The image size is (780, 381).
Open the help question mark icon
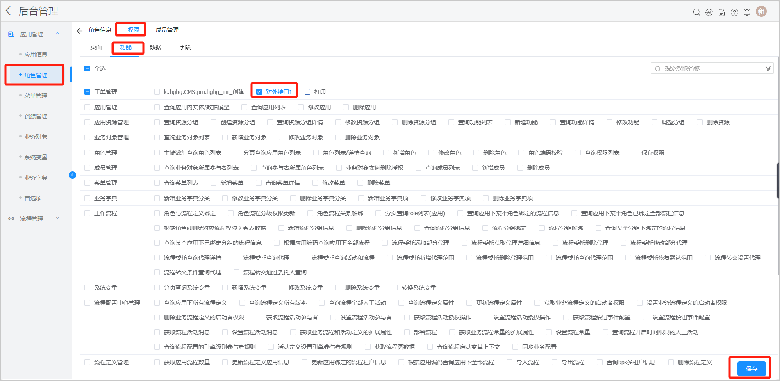pos(735,12)
